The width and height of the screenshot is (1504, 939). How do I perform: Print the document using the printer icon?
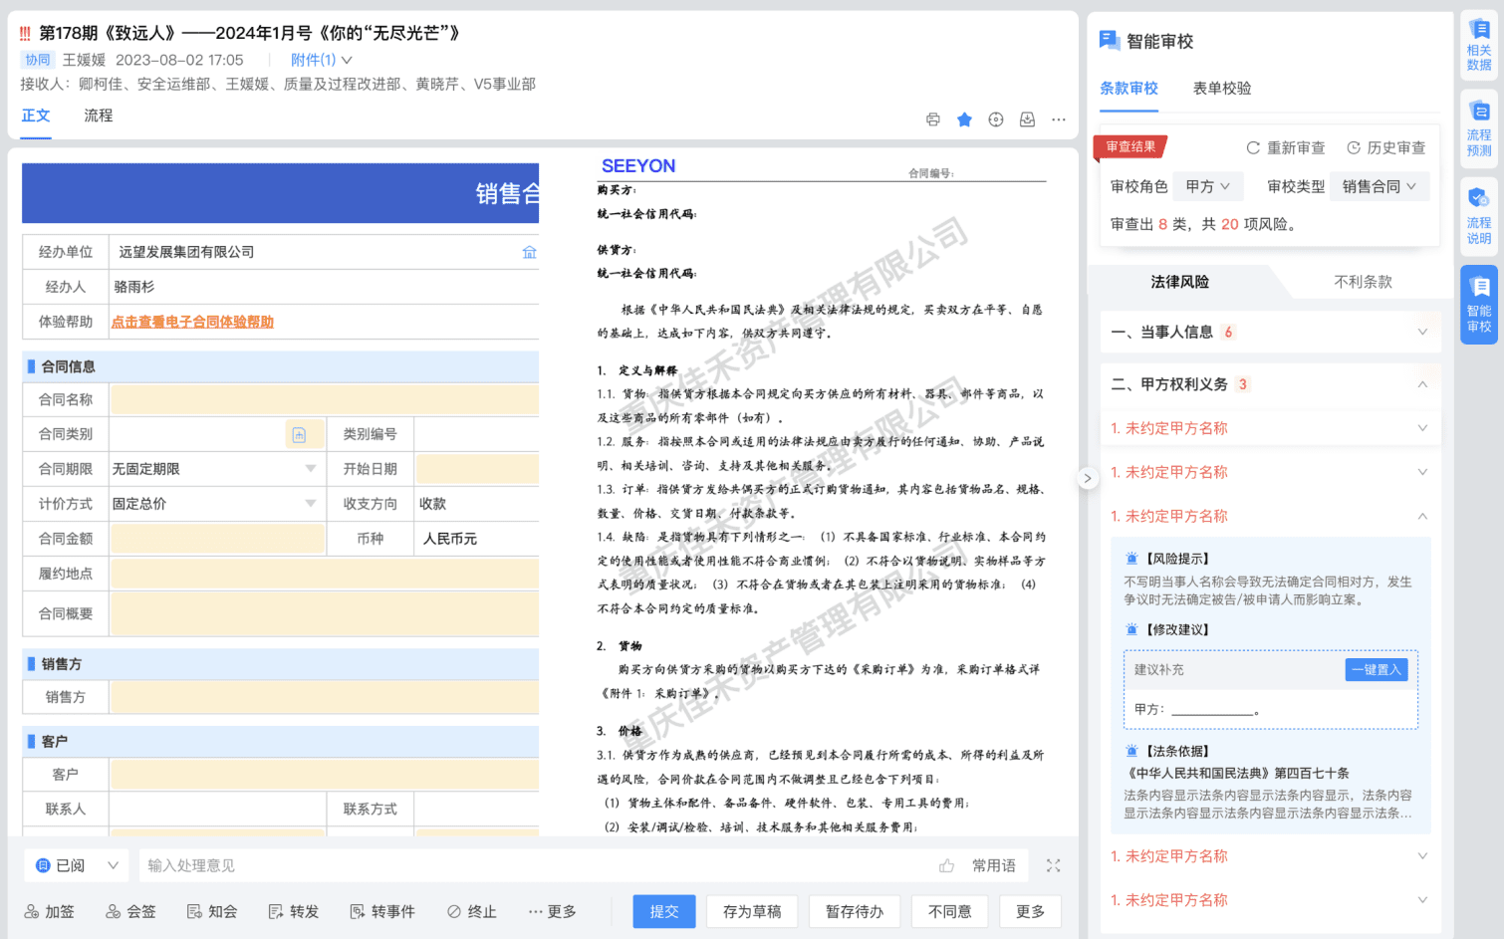pyautogui.click(x=932, y=119)
